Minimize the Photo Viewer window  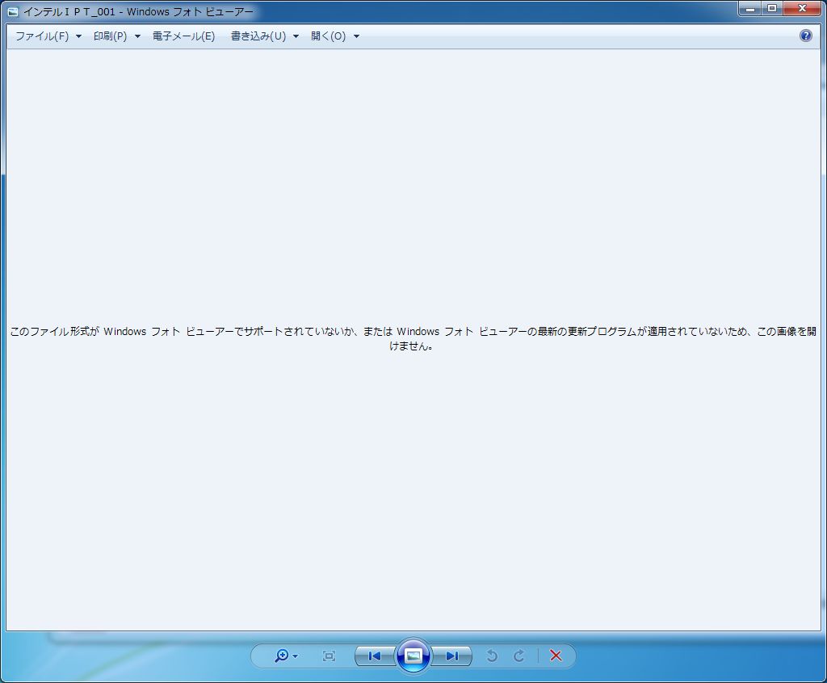[749, 8]
